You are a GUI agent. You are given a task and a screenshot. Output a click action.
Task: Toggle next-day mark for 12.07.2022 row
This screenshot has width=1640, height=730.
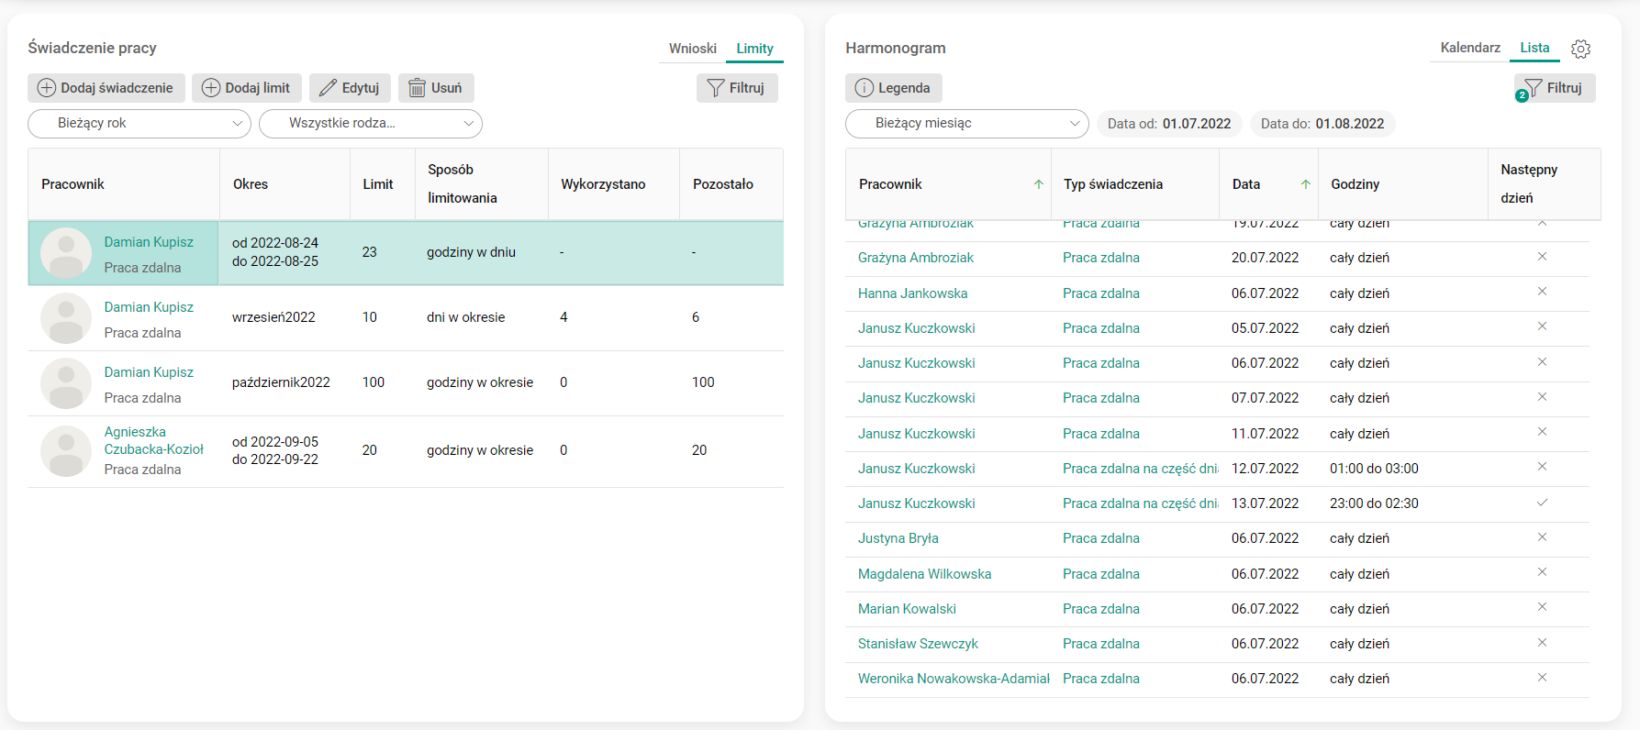(1542, 467)
